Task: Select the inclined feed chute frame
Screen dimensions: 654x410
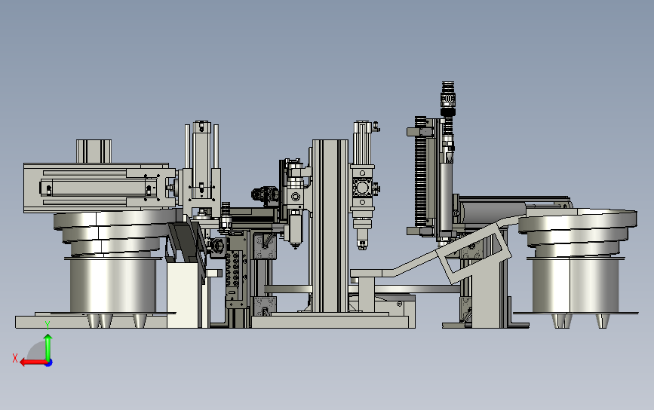Action: pos(474,254)
